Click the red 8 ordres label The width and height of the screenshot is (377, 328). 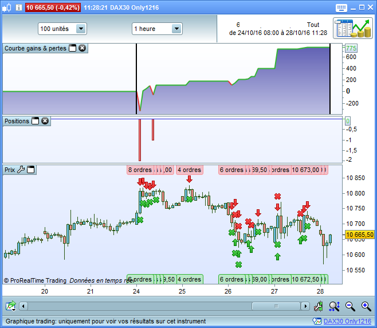point(140,170)
